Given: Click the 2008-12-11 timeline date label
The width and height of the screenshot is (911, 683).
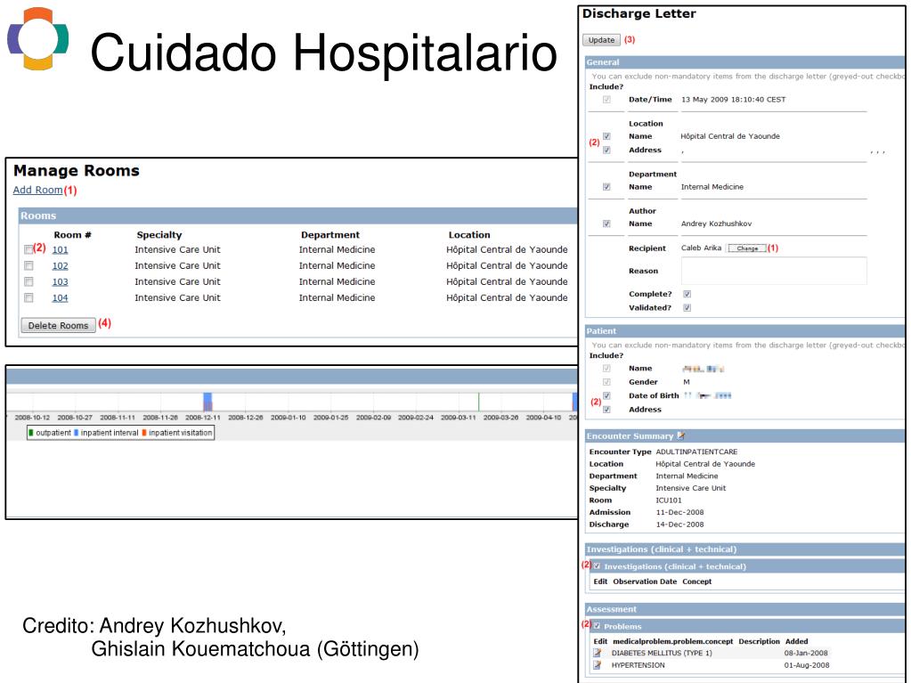Looking at the screenshot, I should point(203,418).
